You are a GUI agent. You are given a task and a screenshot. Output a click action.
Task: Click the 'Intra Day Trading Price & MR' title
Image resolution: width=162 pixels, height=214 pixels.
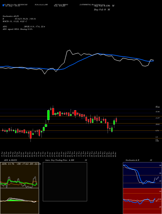click(60, 160)
